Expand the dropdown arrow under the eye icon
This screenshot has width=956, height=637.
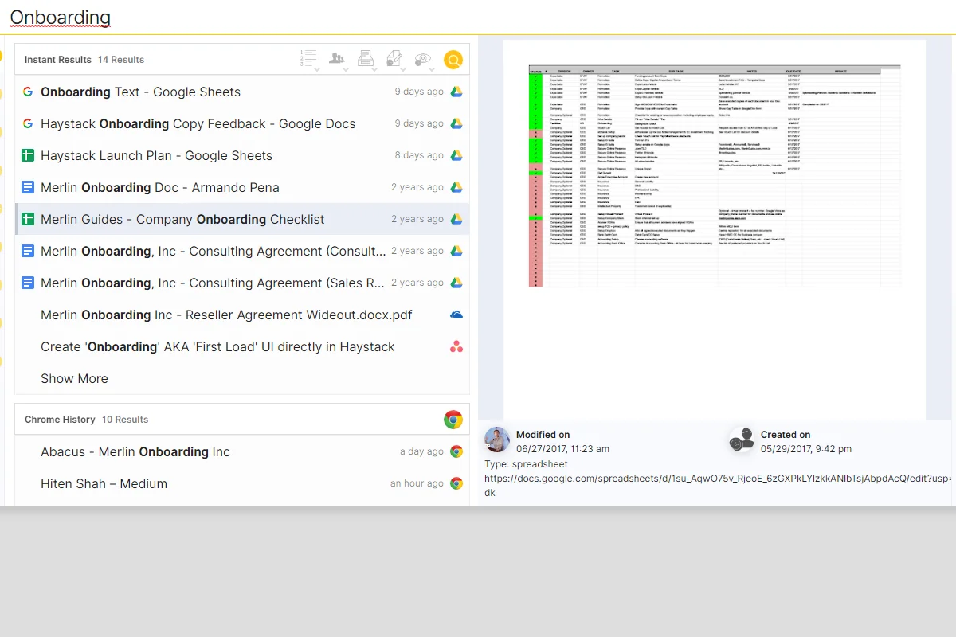pos(432,70)
